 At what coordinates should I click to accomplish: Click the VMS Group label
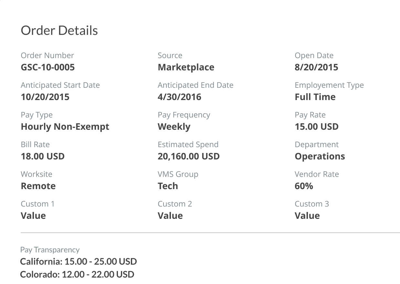[x=178, y=174]
